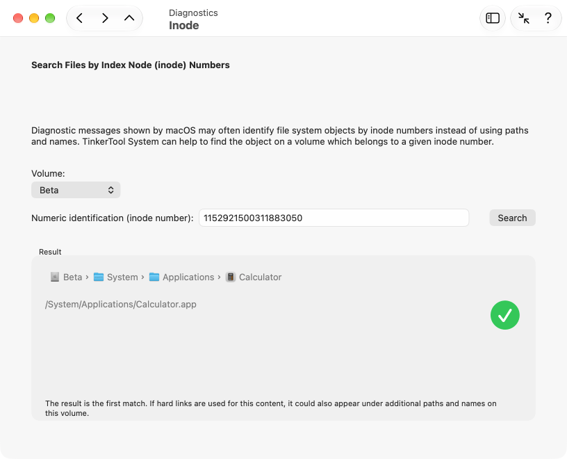Click the Calculator label in the path bar

coord(260,277)
